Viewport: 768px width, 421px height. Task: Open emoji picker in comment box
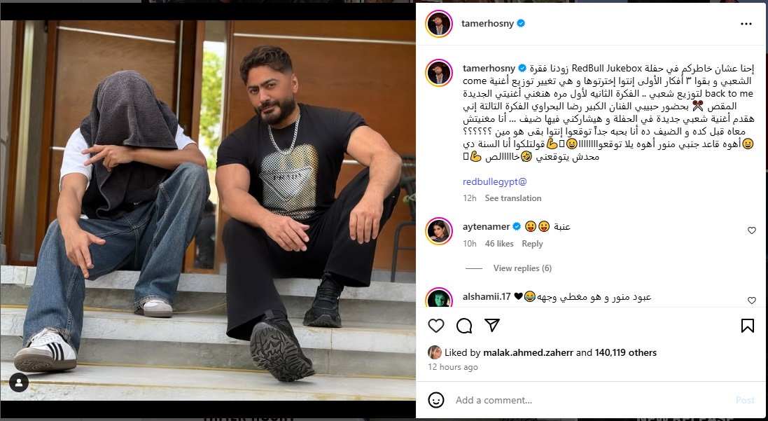[436, 400]
